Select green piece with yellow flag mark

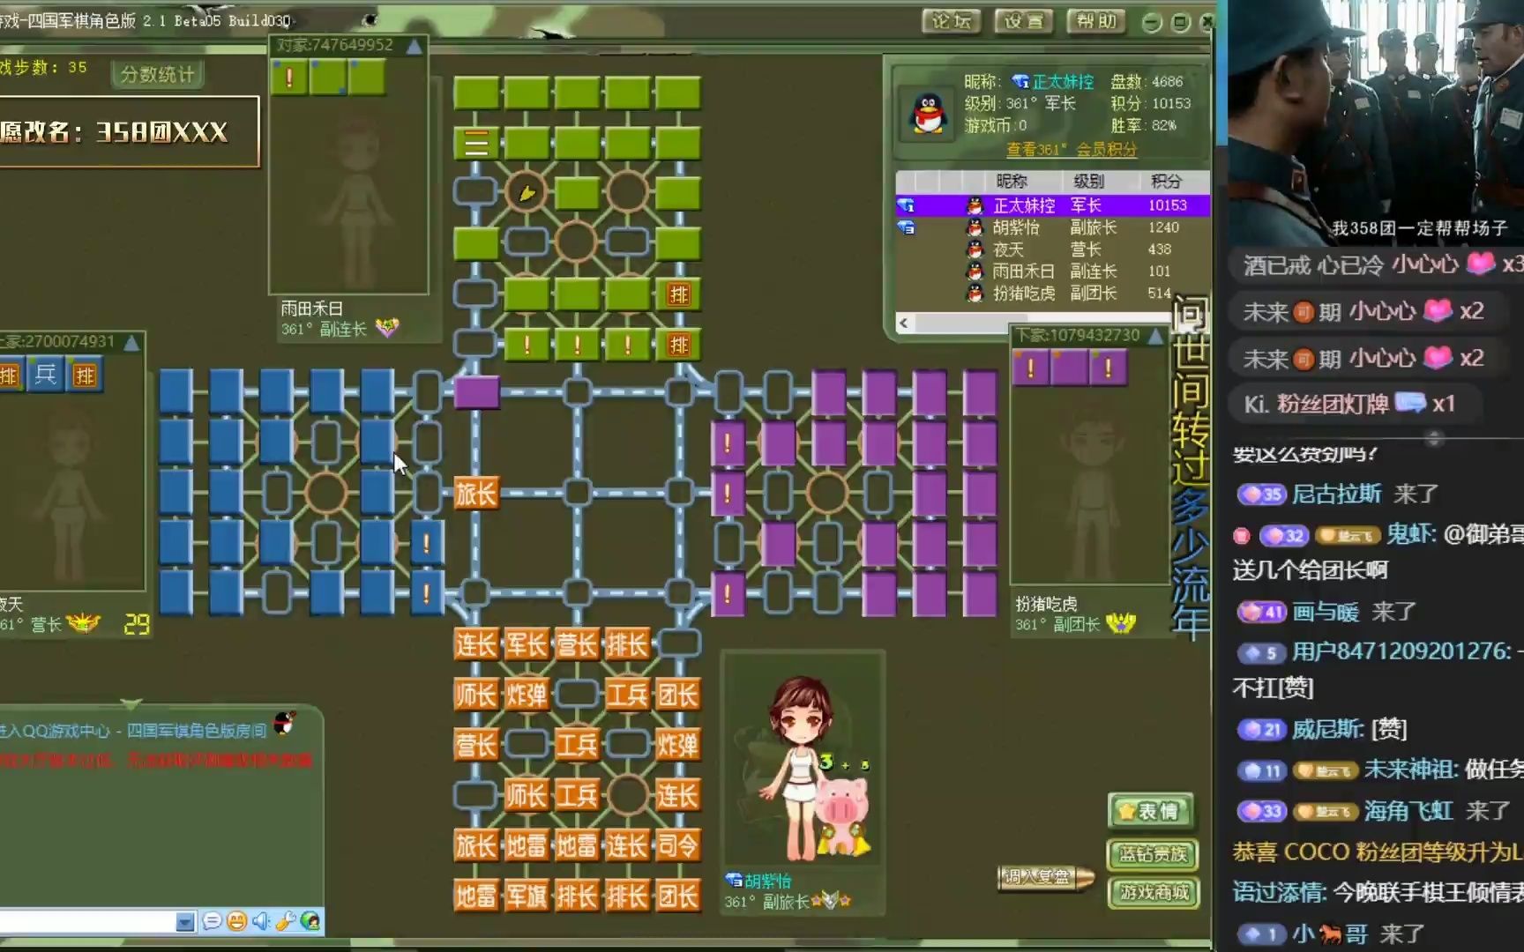[527, 192]
